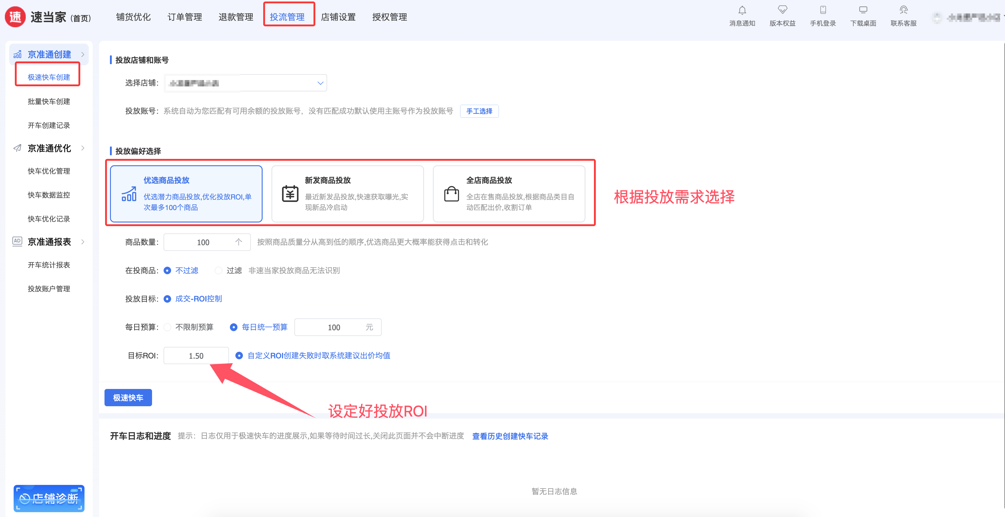Select the 新发商品投放 calendar card
This screenshot has height=517, width=1005.
pyautogui.click(x=347, y=194)
